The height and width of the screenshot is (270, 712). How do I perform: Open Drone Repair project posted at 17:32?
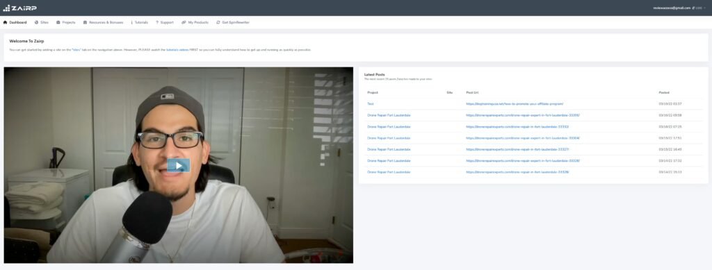pyautogui.click(x=389, y=160)
